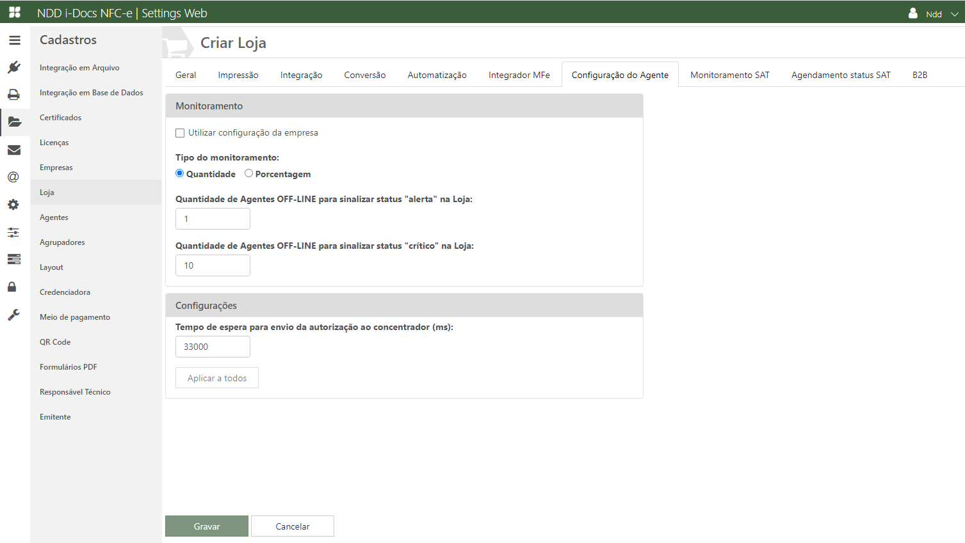
Task: Expand the Ndd user dropdown arrow
Action: (x=954, y=14)
